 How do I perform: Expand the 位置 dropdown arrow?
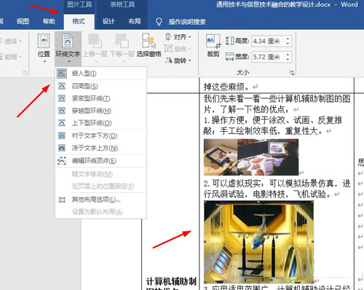point(44,61)
